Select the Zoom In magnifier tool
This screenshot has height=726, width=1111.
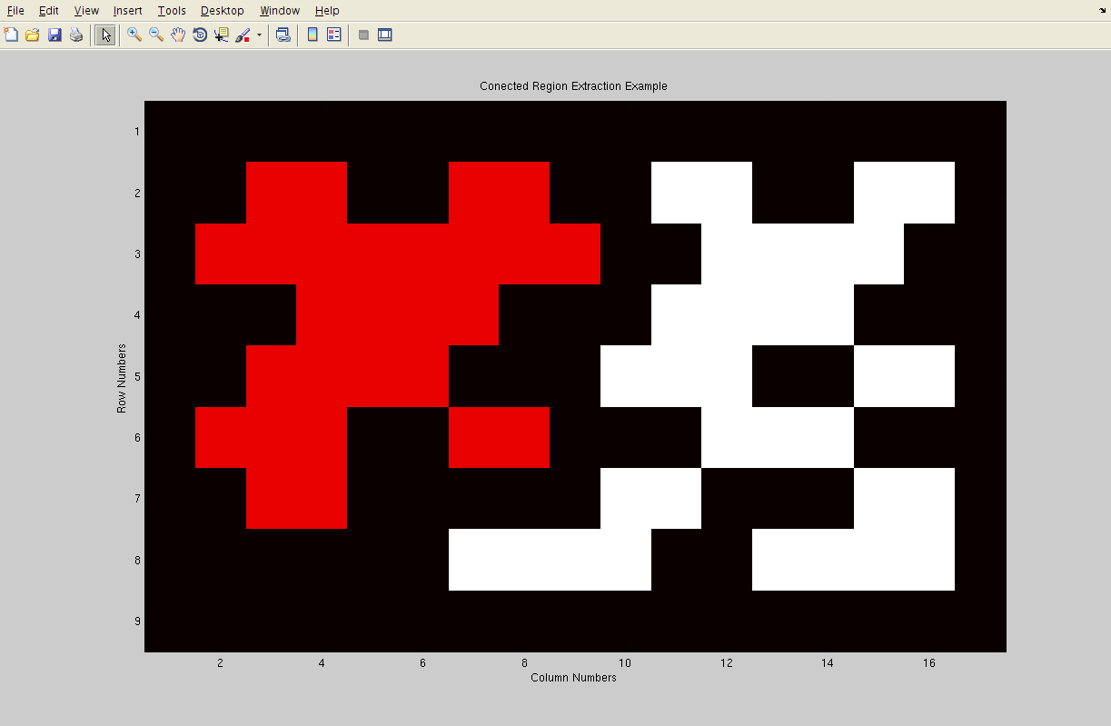point(134,35)
